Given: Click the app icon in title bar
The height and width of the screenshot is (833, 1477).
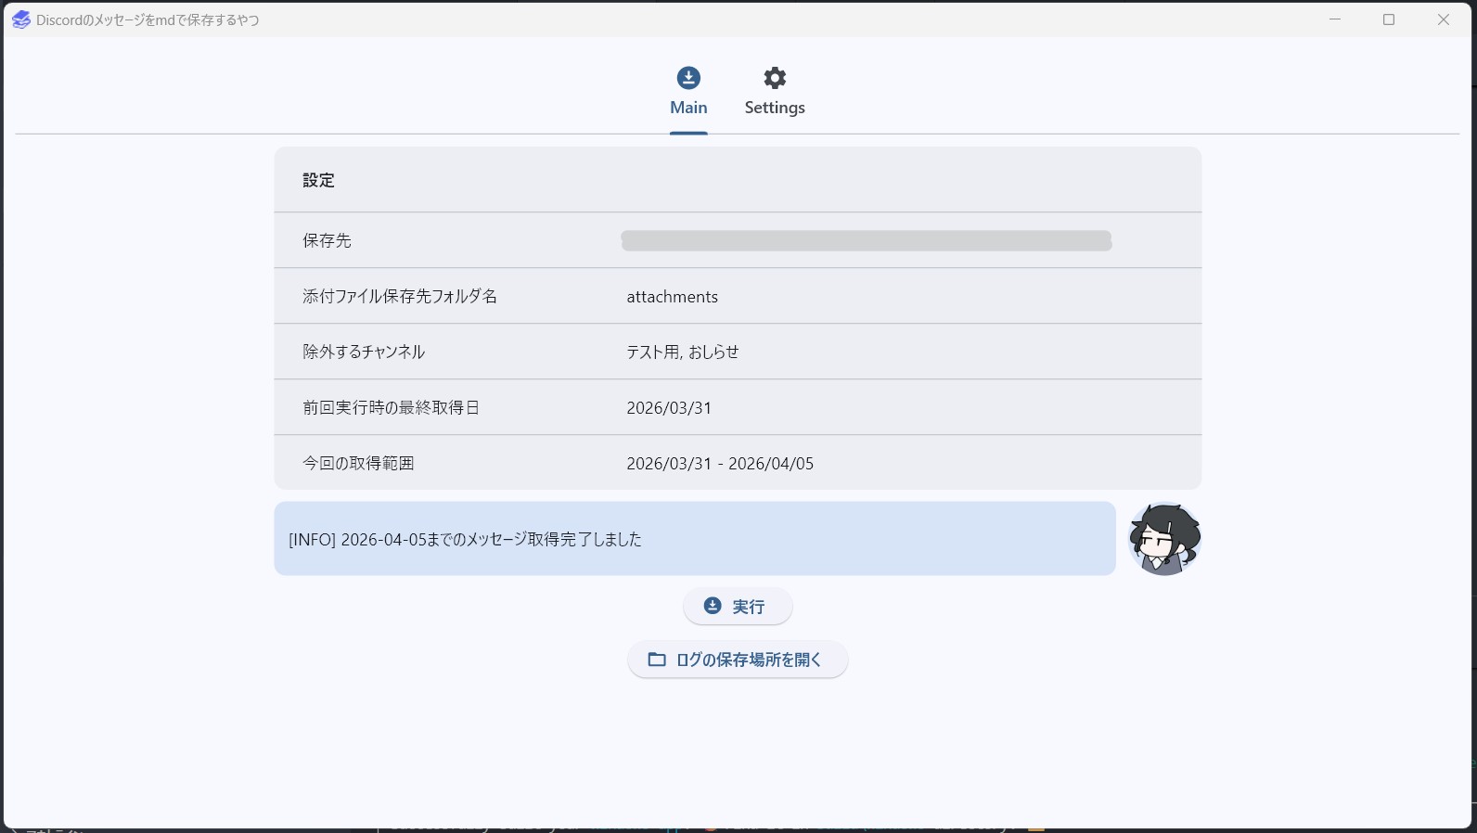Looking at the screenshot, I should coord(20,19).
